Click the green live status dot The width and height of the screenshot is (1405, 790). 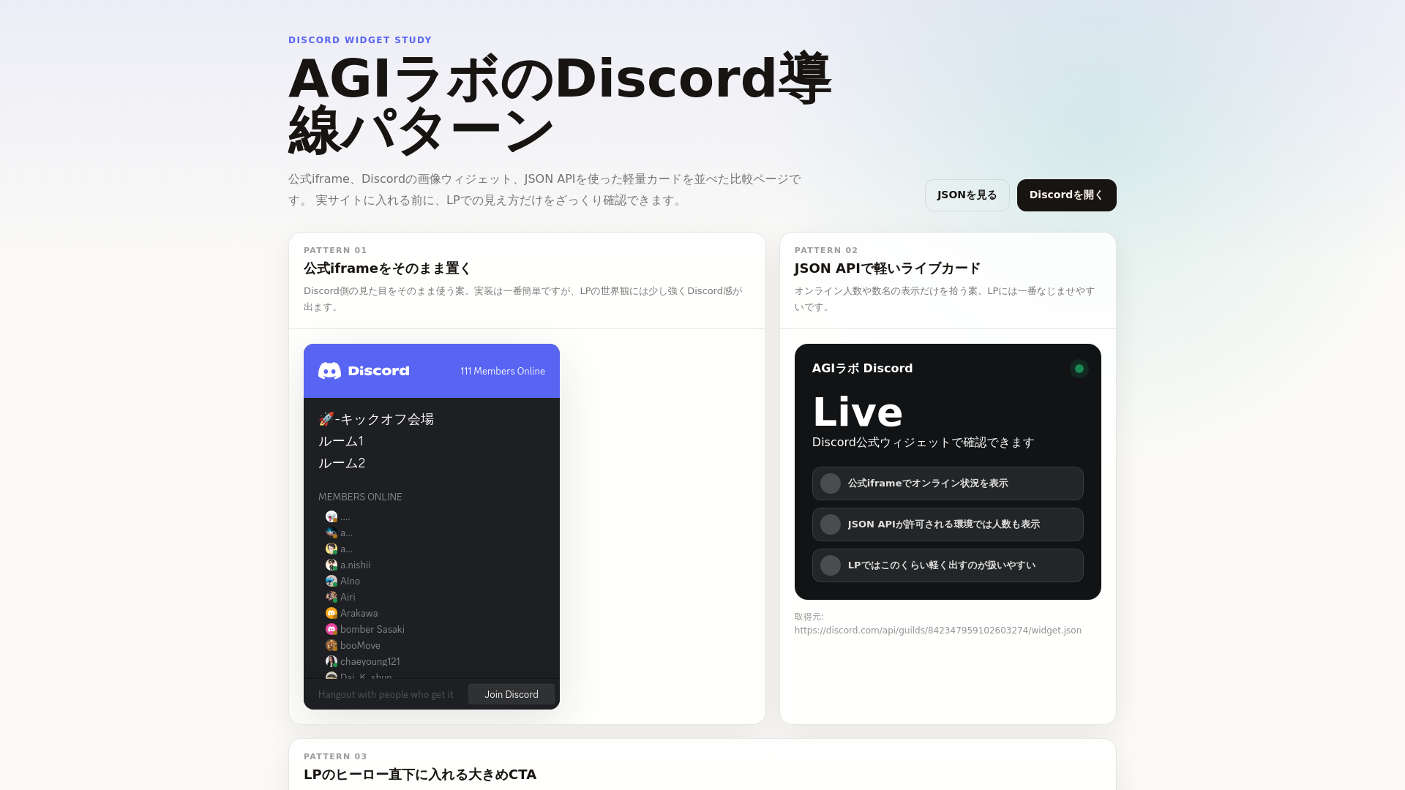point(1079,369)
